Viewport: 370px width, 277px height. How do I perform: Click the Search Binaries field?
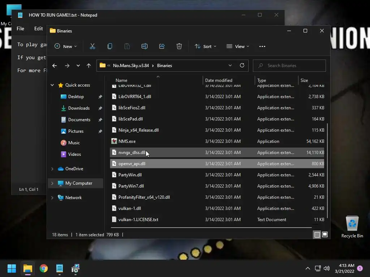(289, 66)
